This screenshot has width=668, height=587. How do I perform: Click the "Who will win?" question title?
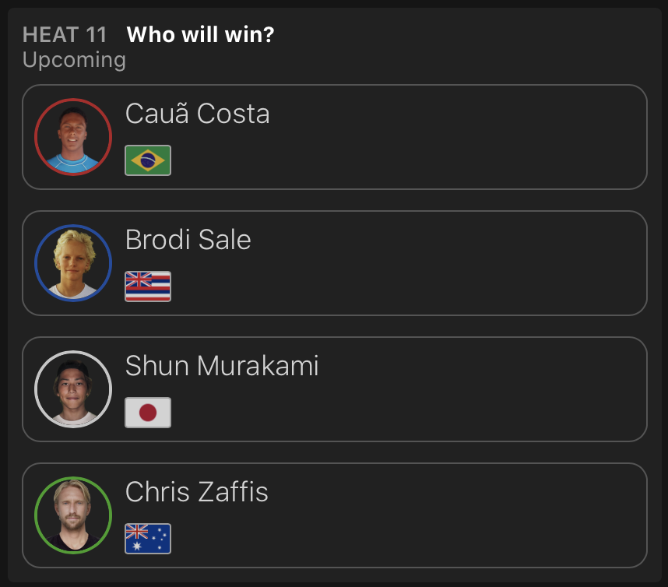tap(200, 35)
